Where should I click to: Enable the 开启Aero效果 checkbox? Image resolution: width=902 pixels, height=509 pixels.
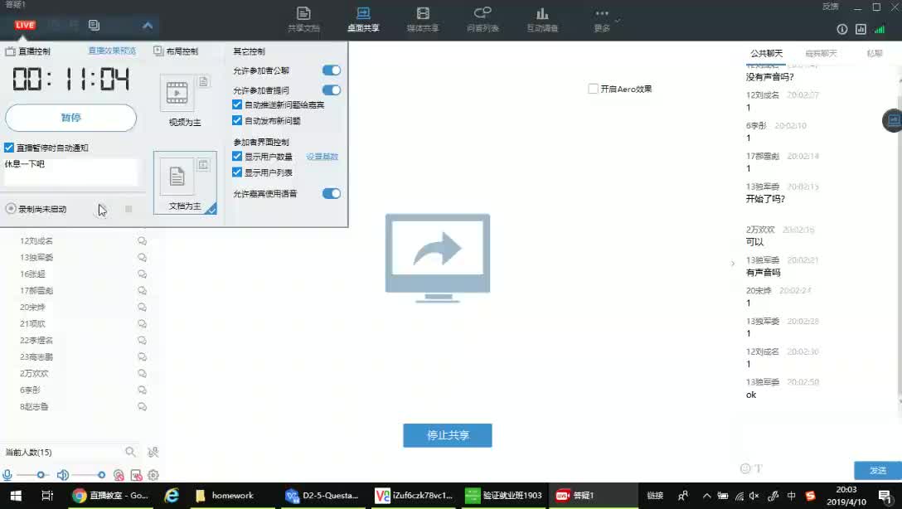[x=593, y=90]
